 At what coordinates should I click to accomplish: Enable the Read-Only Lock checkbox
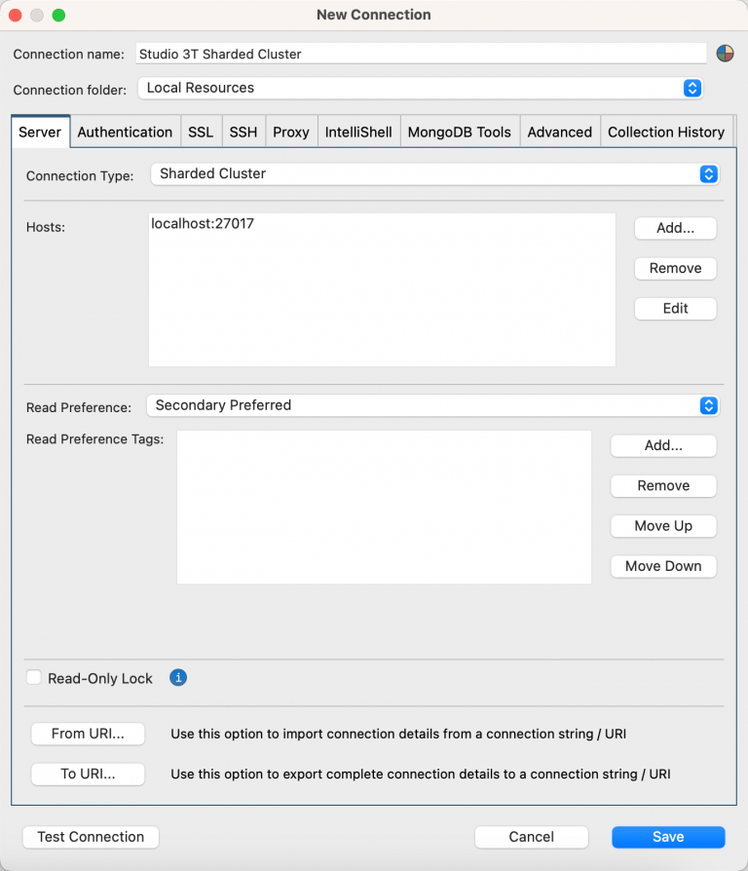33,676
